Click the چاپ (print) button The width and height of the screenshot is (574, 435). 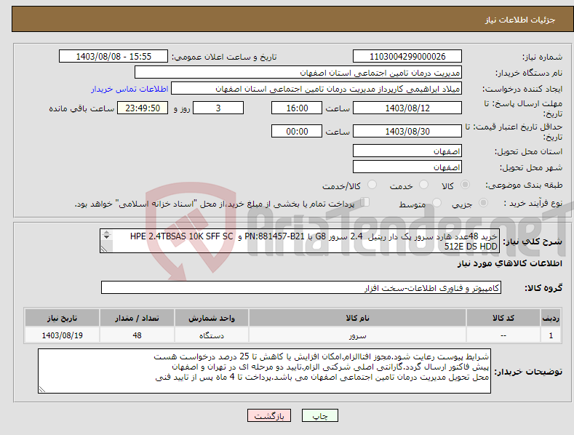(x=319, y=415)
